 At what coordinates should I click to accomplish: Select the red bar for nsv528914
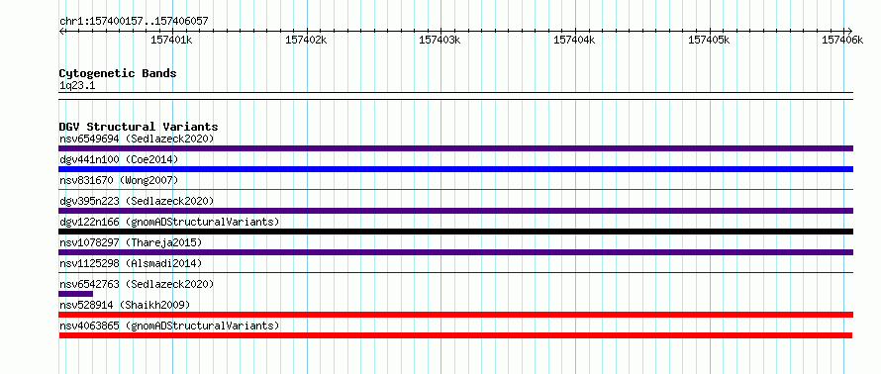click(455, 315)
